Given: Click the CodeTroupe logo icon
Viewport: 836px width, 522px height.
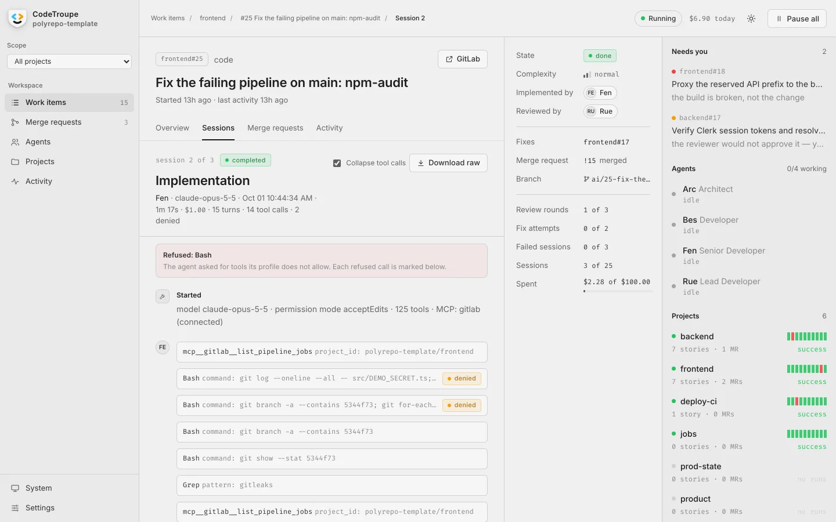Looking at the screenshot, I should pyautogui.click(x=17, y=19).
